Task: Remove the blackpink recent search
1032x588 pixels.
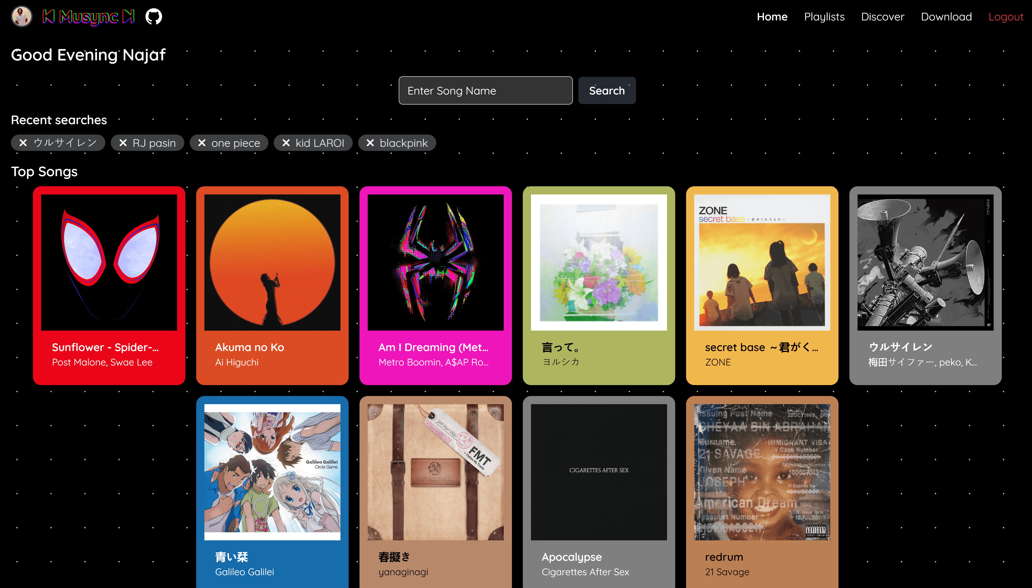Action: [x=370, y=143]
